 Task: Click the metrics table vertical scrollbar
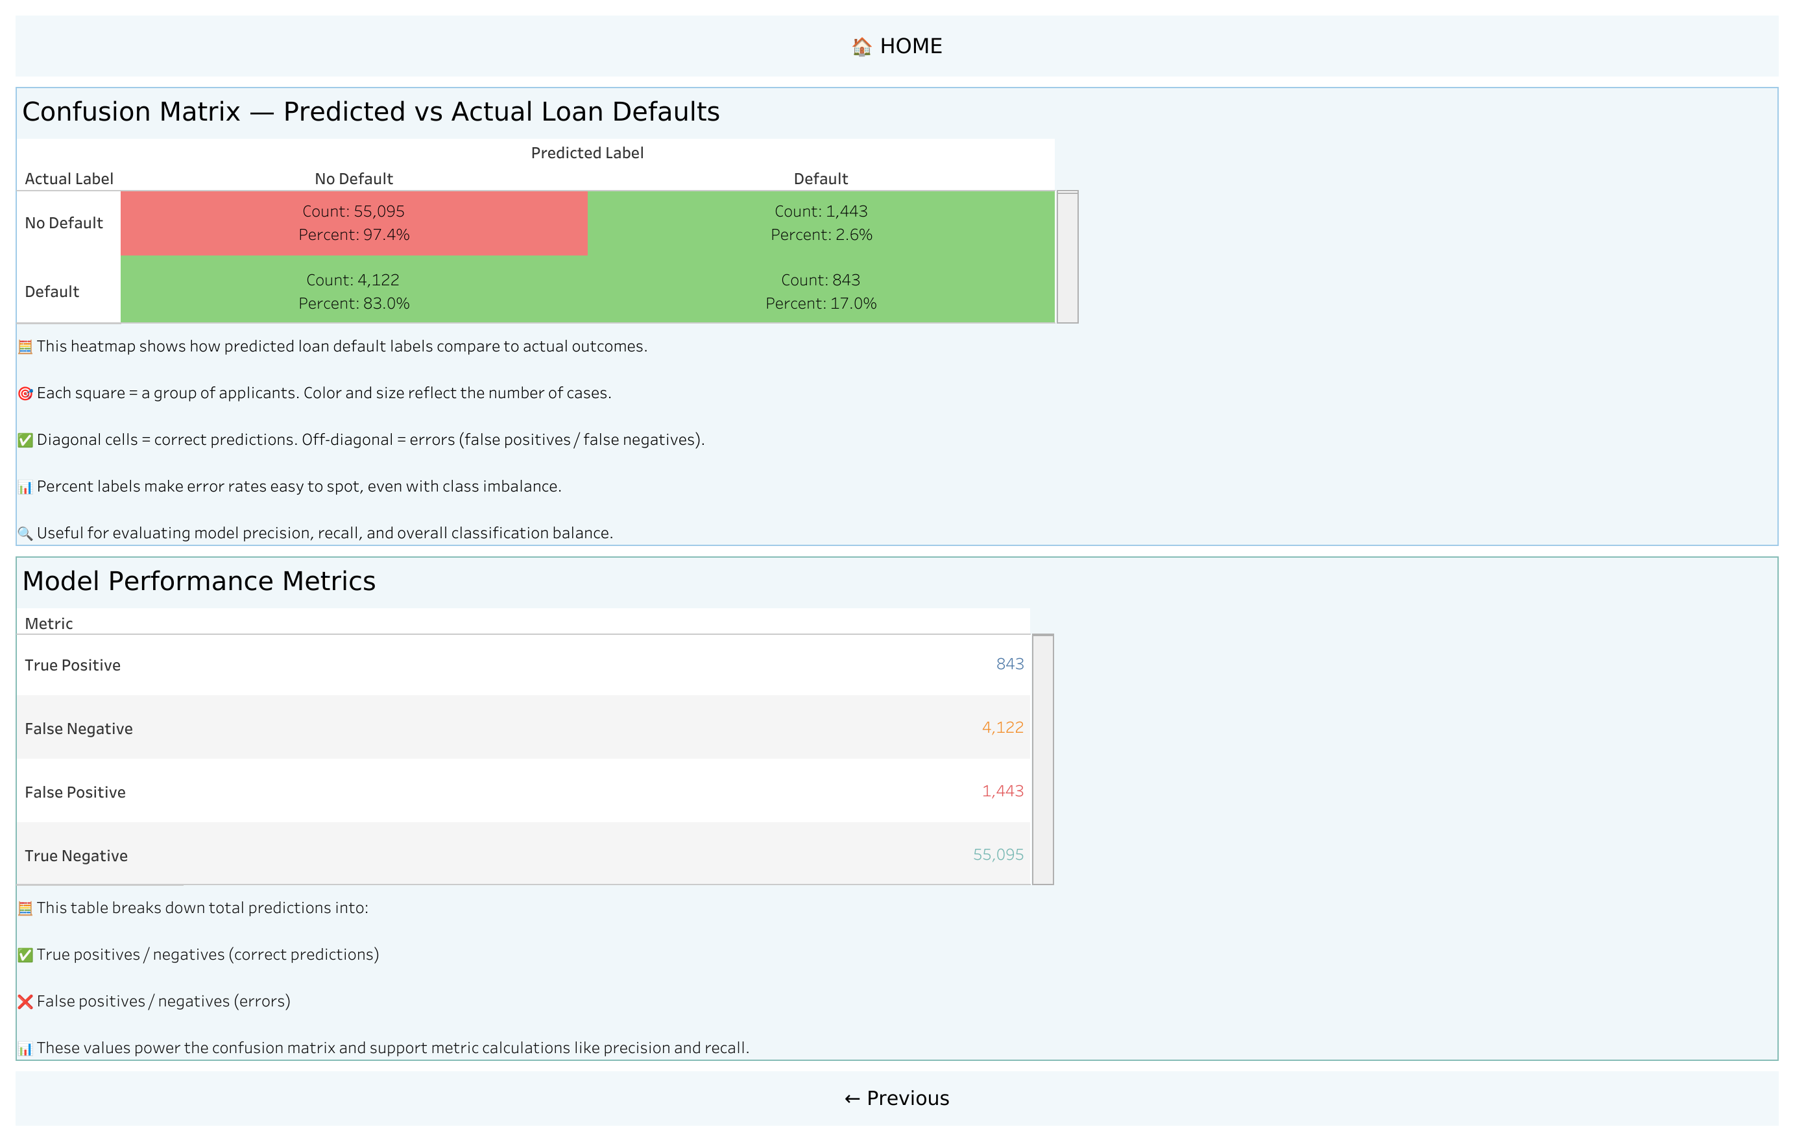[1042, 759]
